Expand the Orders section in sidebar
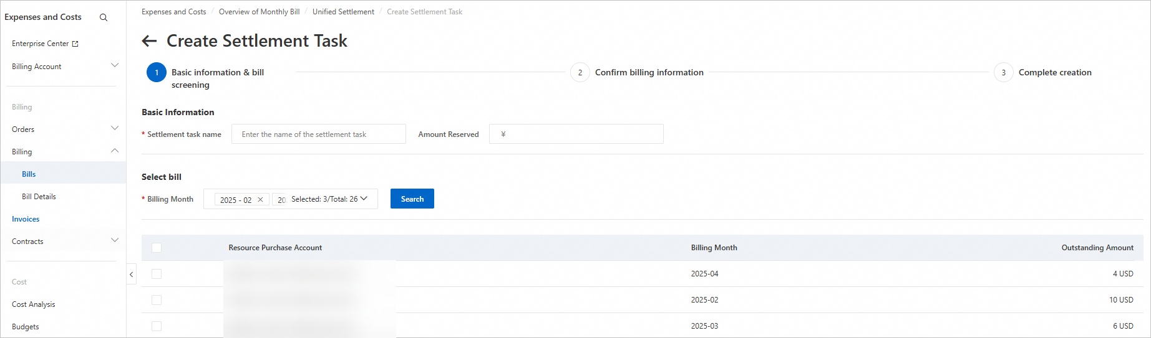 pos(114,128)
